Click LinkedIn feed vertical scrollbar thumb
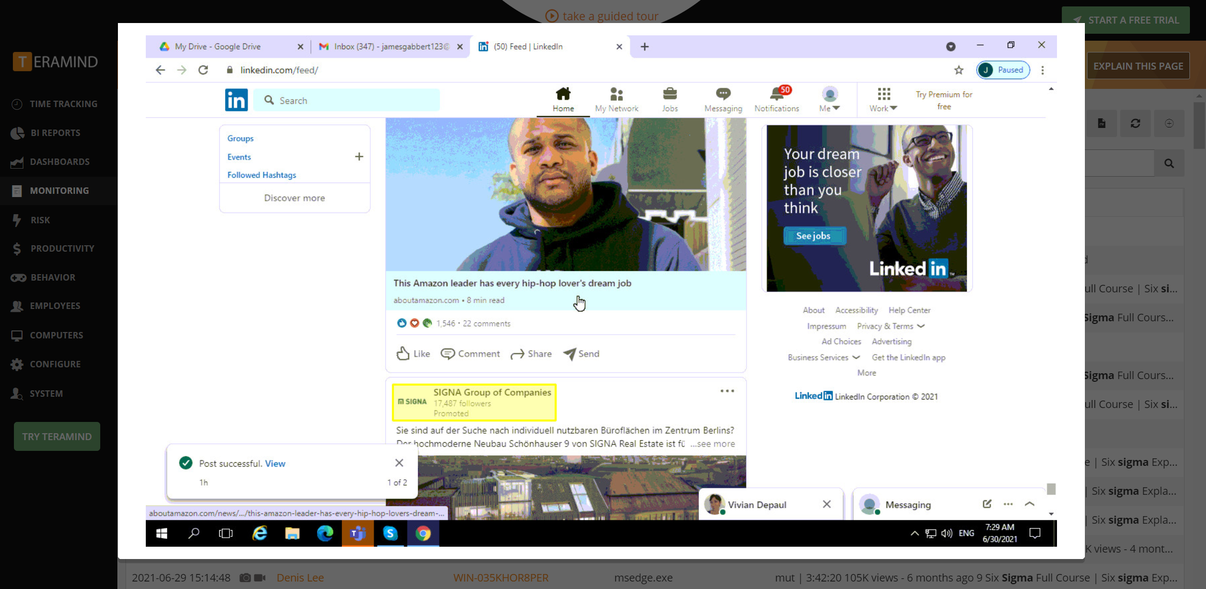1206x589 pixels. (1051, 489)
